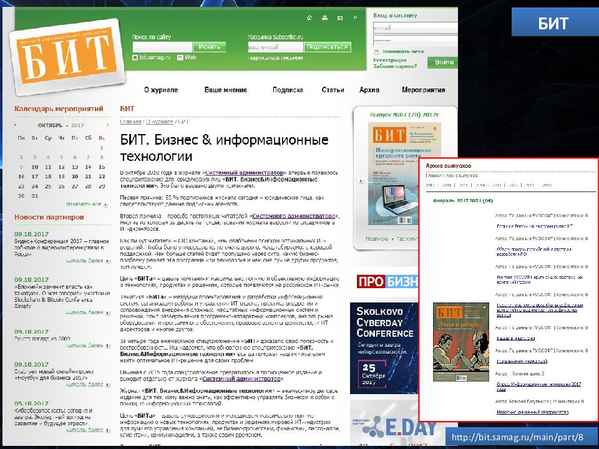Click 'ОКТЯБРЬ' month label in calendar
599x449 pixels.
[50, 125]
